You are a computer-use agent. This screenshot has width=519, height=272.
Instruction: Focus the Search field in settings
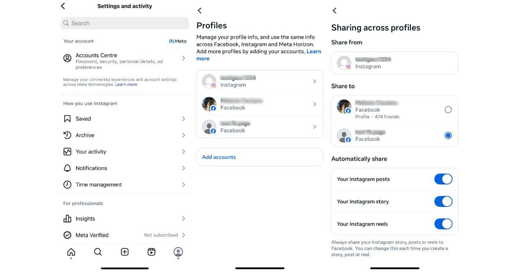coord(125,23)
